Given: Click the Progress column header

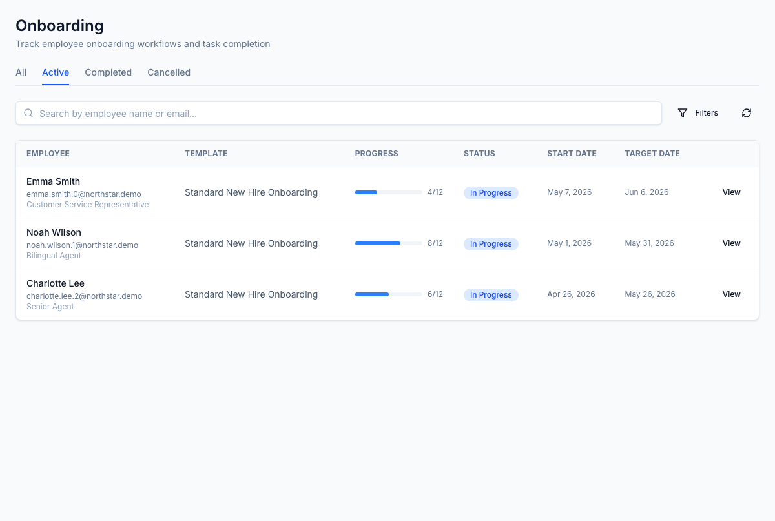Looking at the screenshot, I should coord(377,154).
